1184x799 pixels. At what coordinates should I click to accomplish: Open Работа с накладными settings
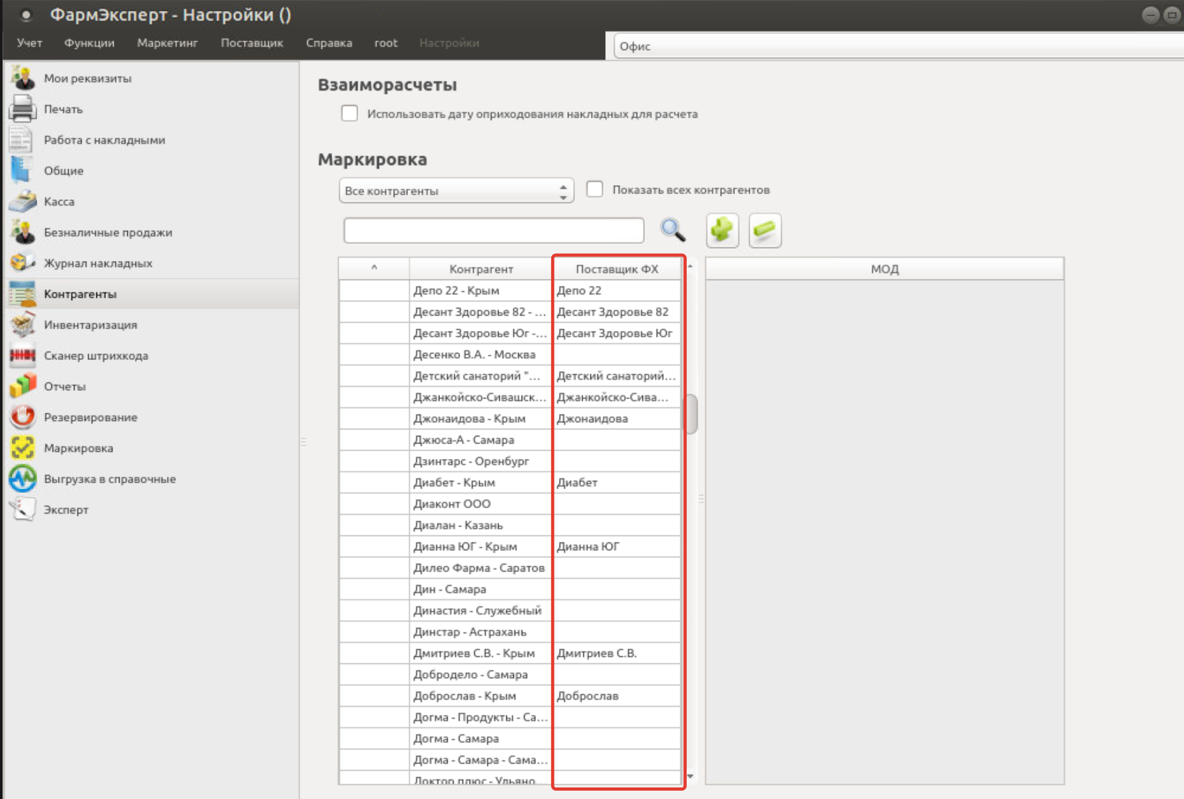tap(104, 140)
